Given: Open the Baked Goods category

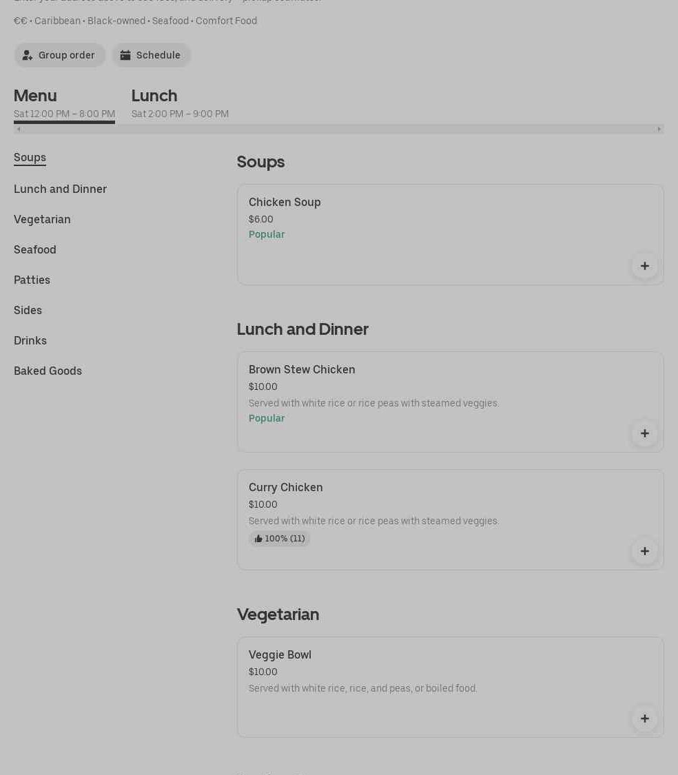Looking at the screenshot, I should coord(48,371).
